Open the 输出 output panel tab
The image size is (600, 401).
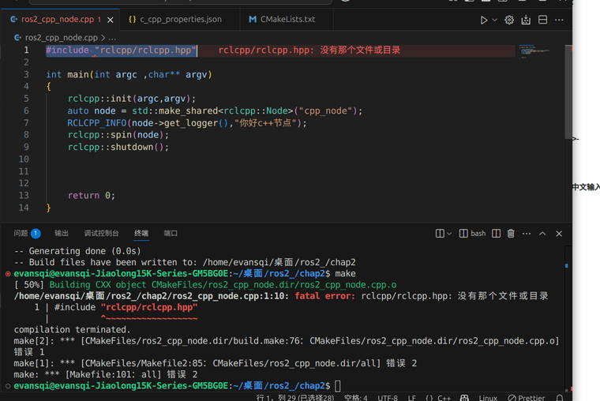[62, 233]
